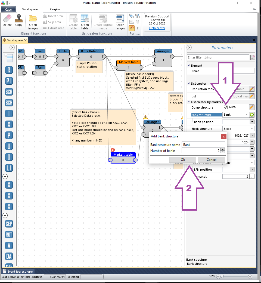Select the DA element icon
Viewport: 261px width, 283px height.
(9, 256)
